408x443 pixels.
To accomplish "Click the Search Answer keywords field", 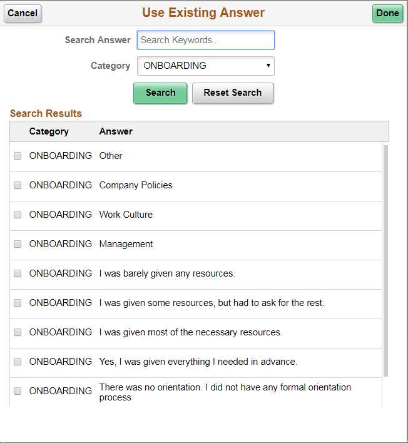I will coord(205,40).
